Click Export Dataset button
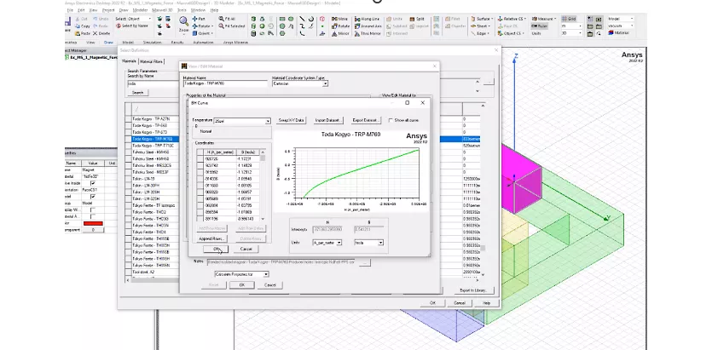The height and width of the screenshot is (350, 712). 366,121
